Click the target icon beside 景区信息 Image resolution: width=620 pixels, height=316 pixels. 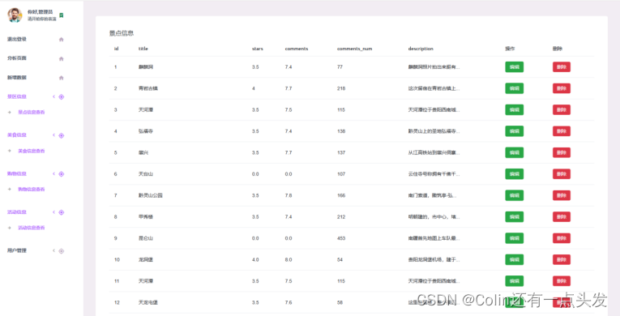tap(62, 97)
